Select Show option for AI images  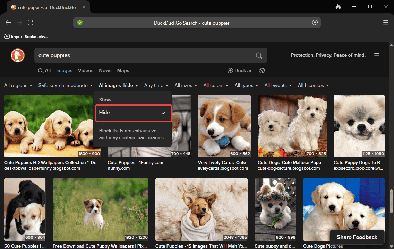pyautogui.click(x=105, y=100)
